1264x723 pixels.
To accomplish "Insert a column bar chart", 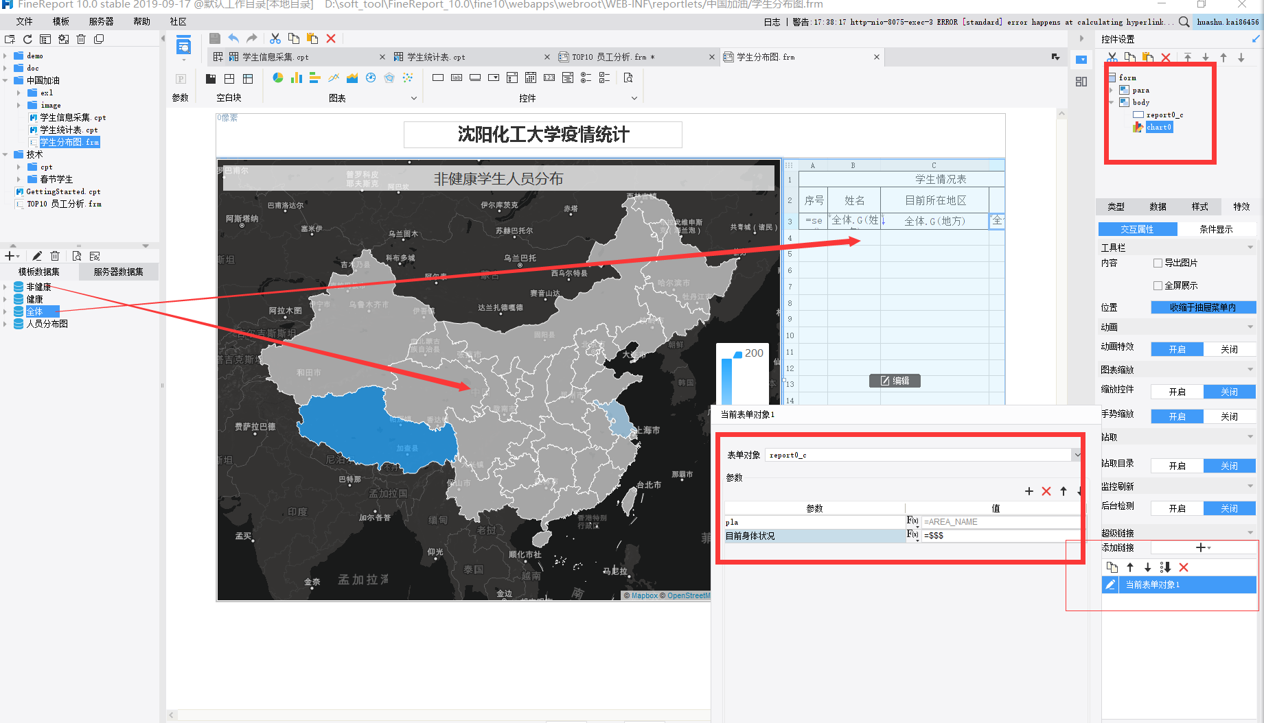I will pyautogui.click(x=297, y=78).
